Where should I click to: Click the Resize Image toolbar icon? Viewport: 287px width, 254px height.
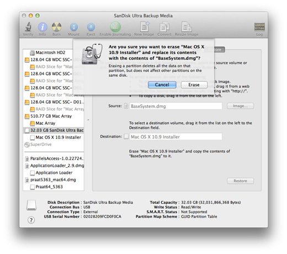187,27
